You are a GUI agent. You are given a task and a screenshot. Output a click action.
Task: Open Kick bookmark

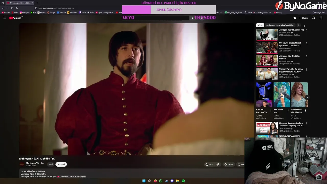coord(33,13)
